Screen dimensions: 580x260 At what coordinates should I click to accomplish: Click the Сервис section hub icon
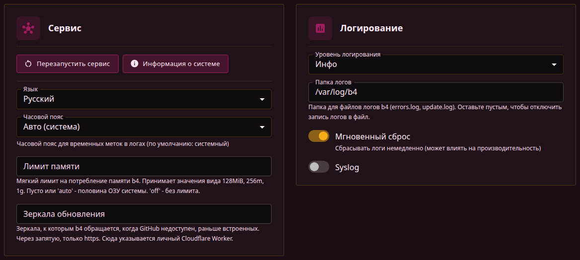pyautogui.click(x=28, y=28)
